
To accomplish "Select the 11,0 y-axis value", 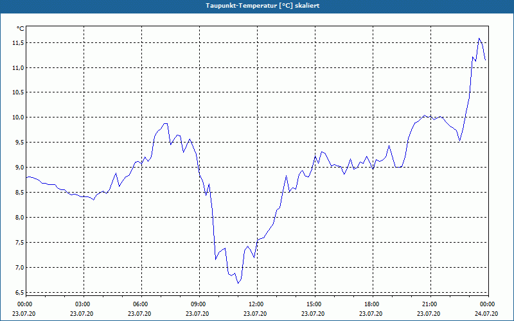I will (x=19, y=68).
